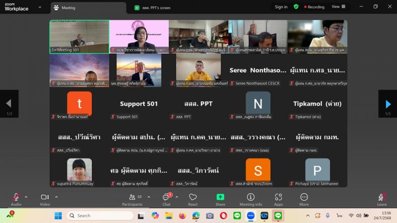Open the Webex icon in the taskbar
This screenshot has height=223, width=397.
click(265, 216)
